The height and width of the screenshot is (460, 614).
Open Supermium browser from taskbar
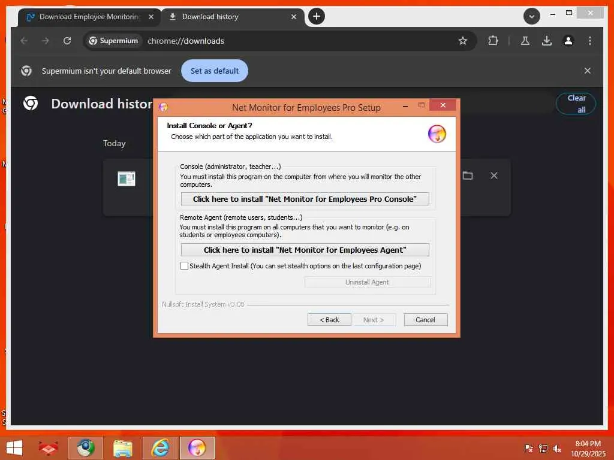point(85,448)
